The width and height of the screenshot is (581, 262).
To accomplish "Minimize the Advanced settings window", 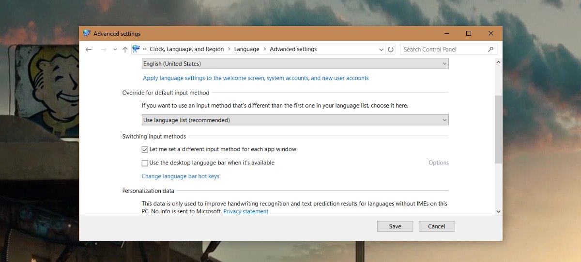I will 446,34.
